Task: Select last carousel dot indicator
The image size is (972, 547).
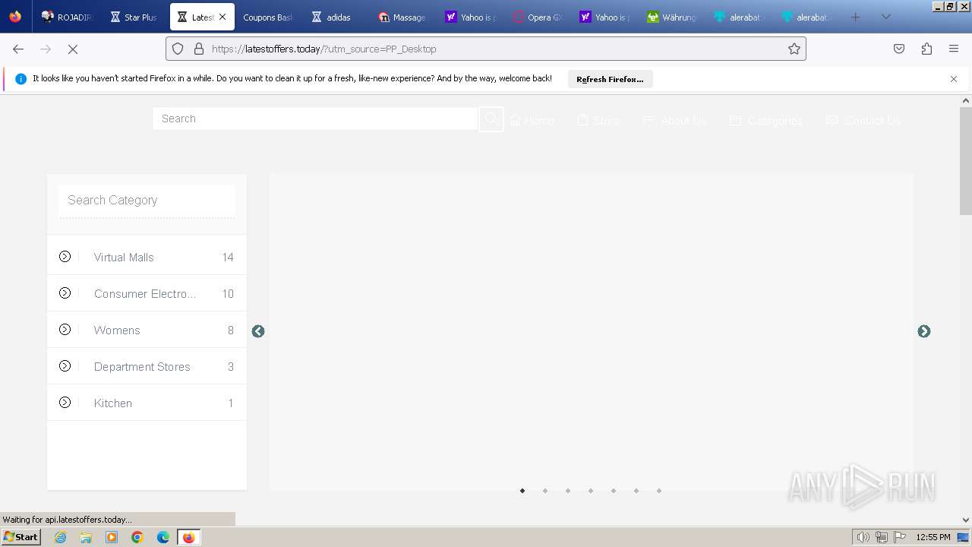Action: (x=659, y=491)
